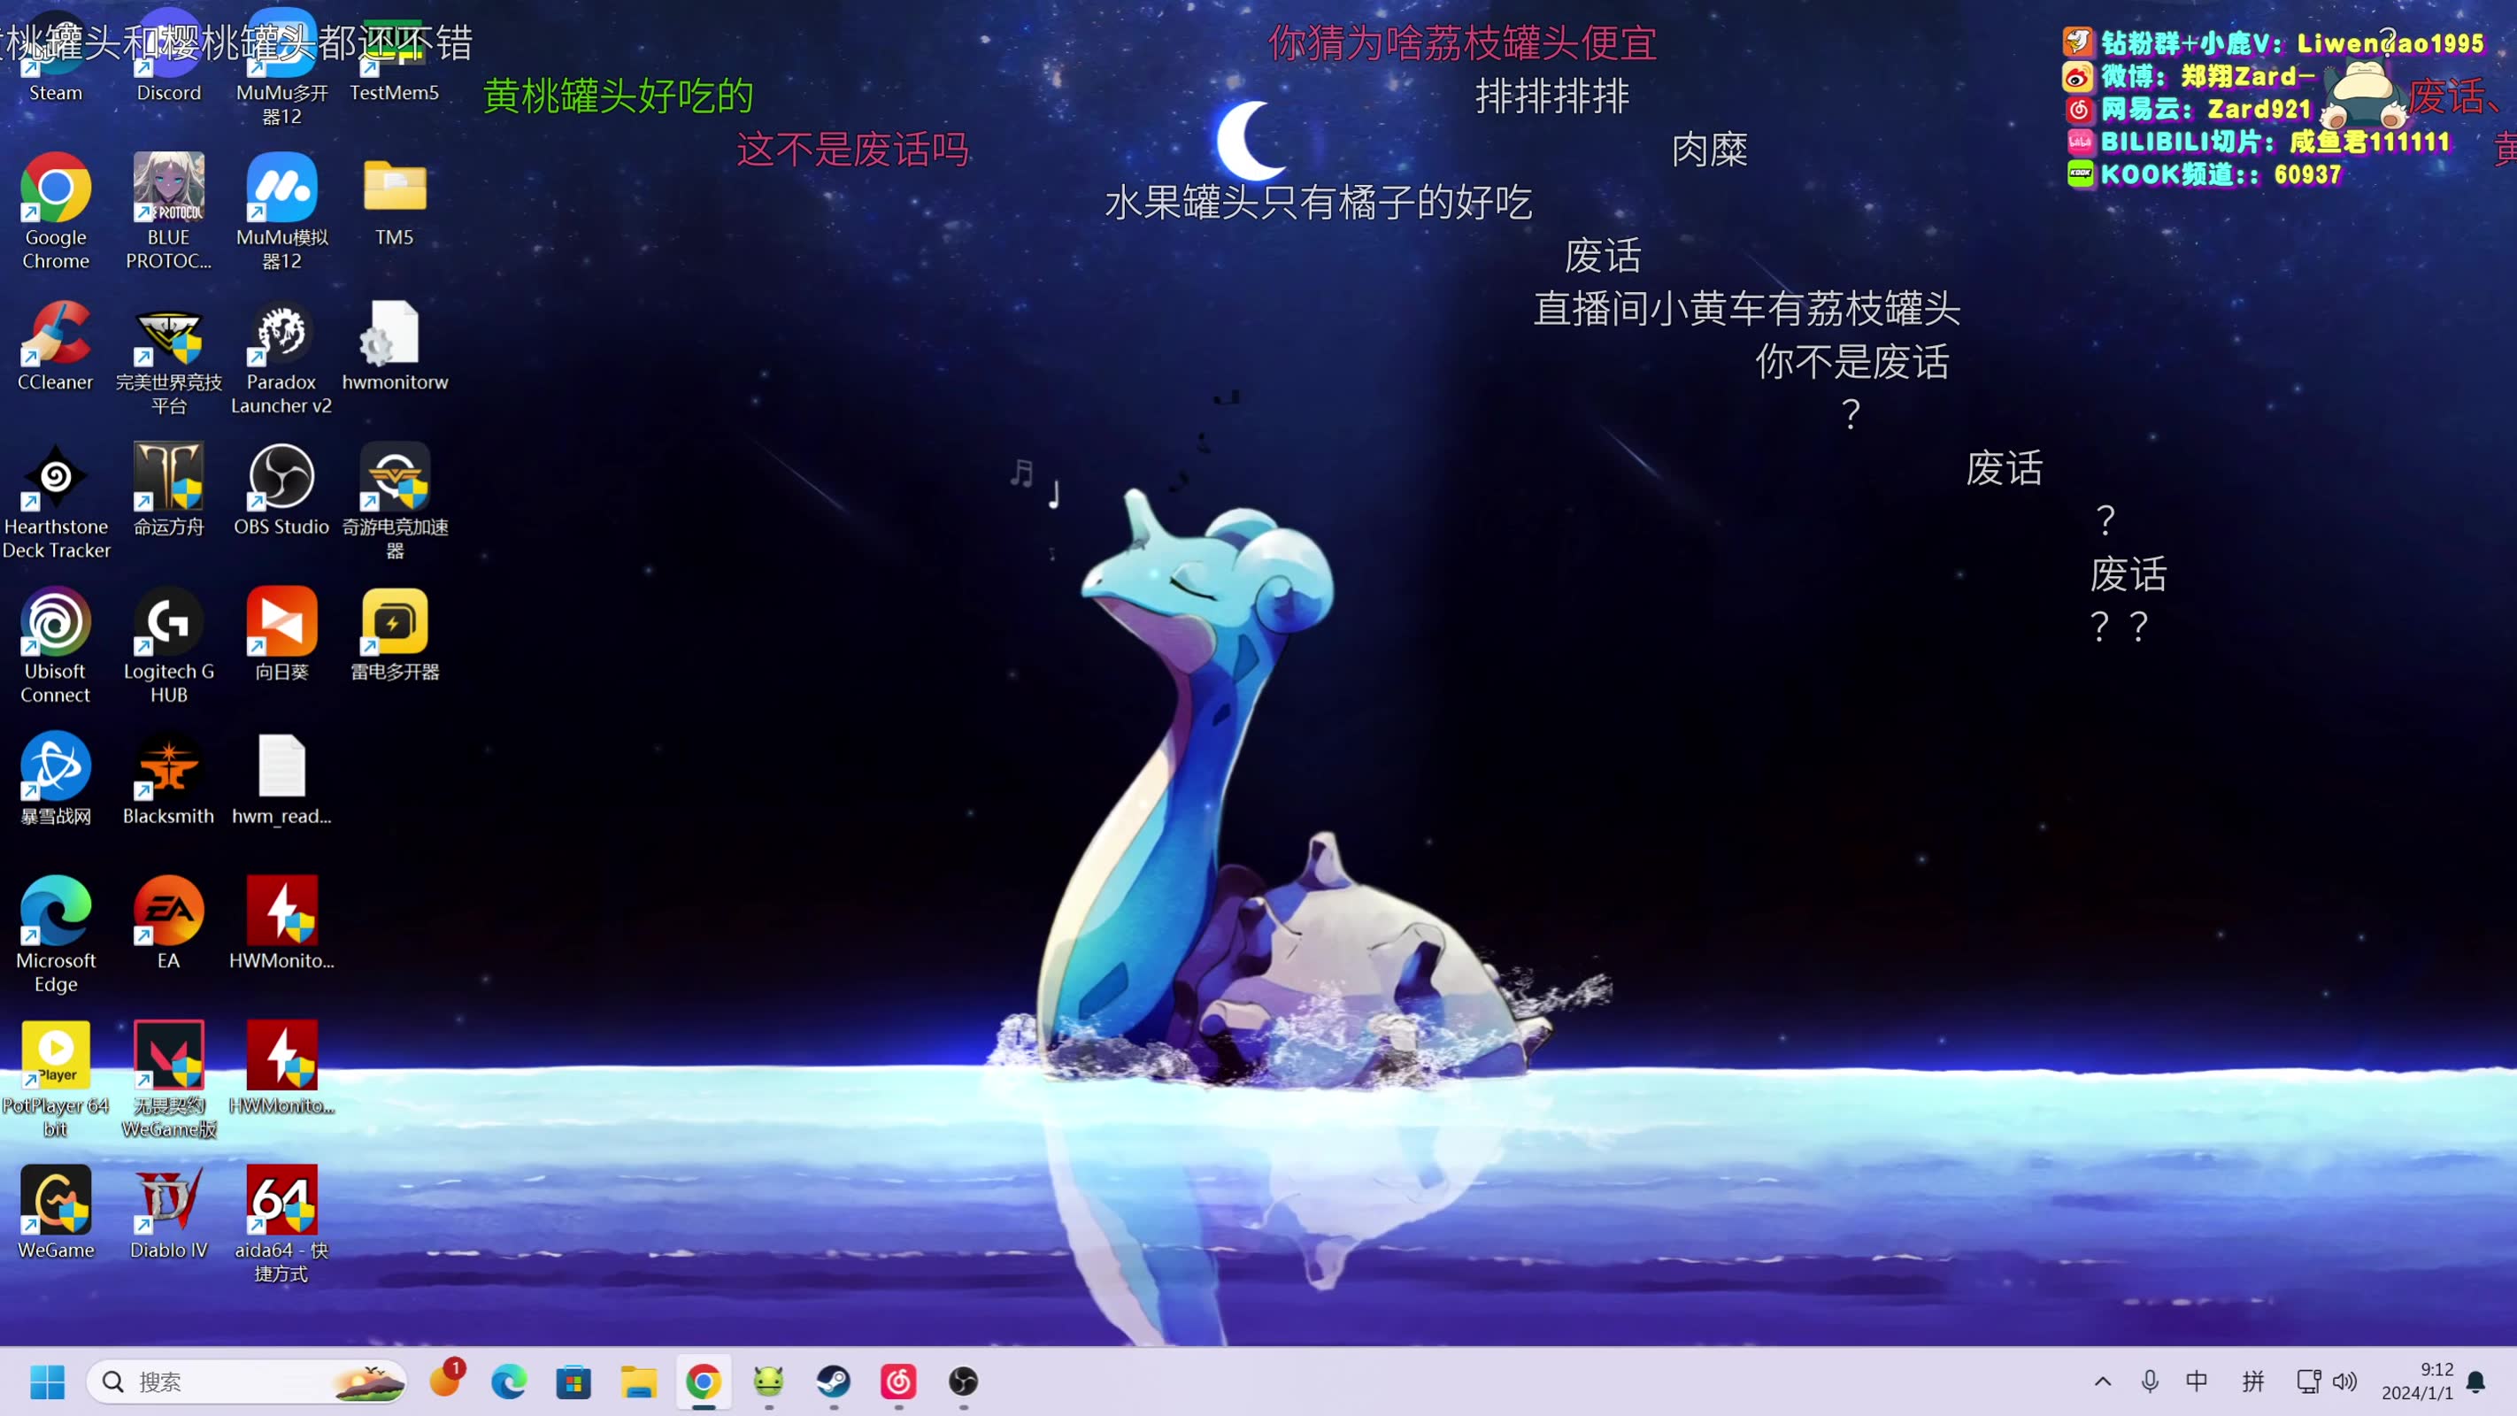Open network settings from tray
Viewport: 2517px width, 1416px height.
(2308, 1381)
